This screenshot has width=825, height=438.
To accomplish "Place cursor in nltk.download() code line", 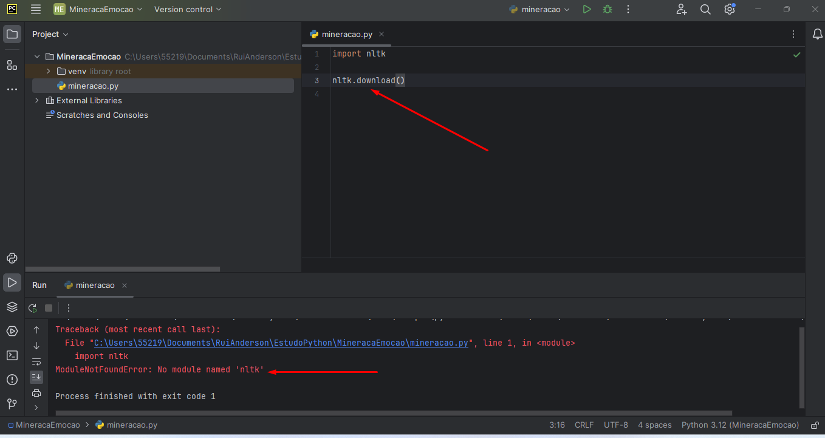I will 369,81.
